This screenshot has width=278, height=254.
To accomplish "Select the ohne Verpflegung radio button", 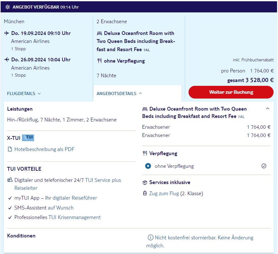I will 148,166.
